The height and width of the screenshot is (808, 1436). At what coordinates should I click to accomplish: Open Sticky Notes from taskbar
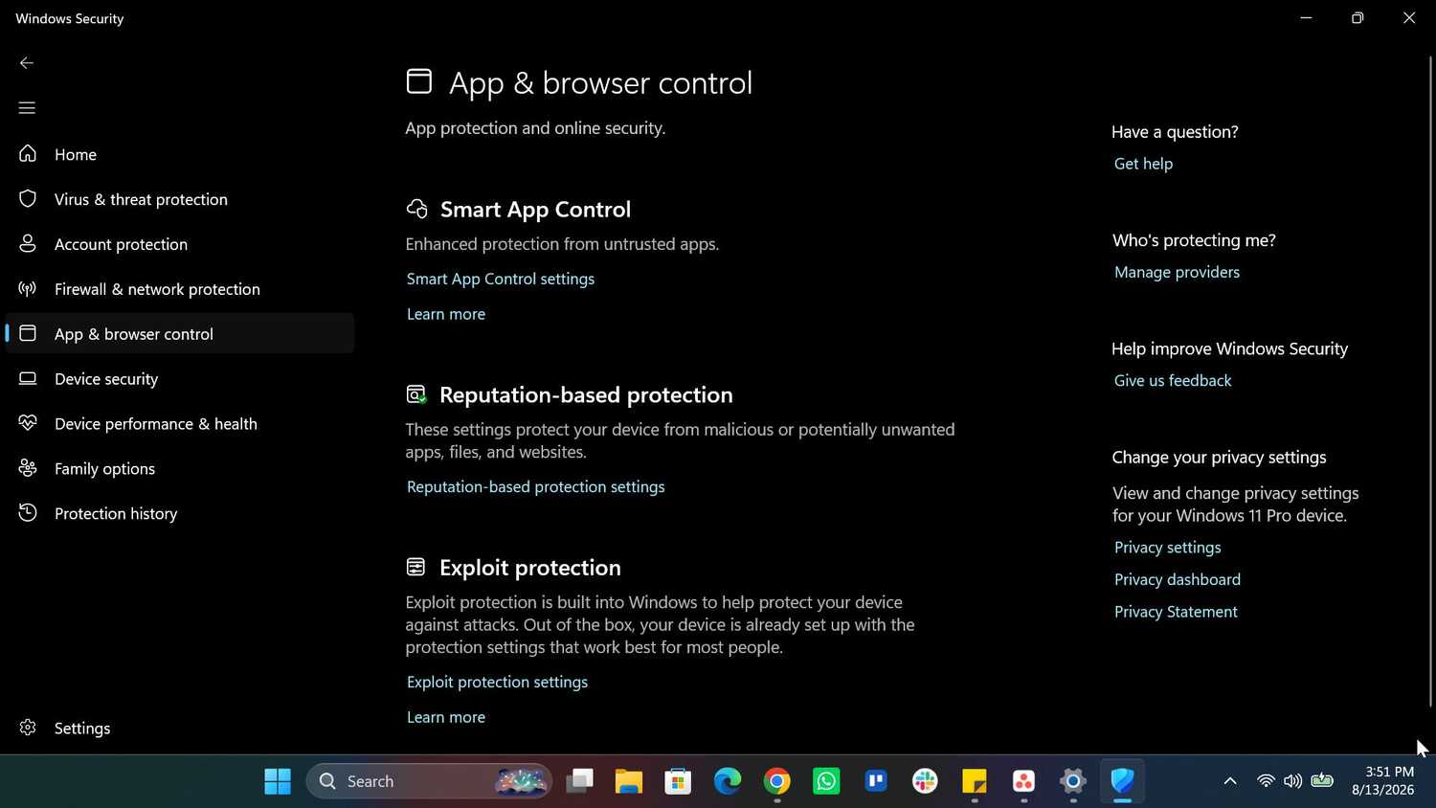[975, 781]
